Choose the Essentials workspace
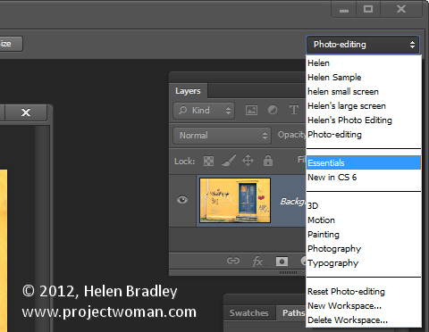 click(x=364, y=162)
